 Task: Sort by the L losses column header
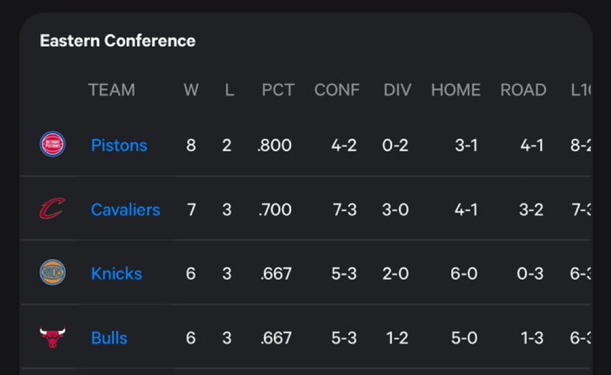229,90
